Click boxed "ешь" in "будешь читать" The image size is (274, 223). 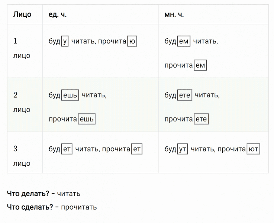click(70, 96)
